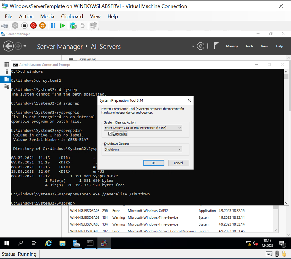Open the Media menu
The height and width of the screenshot is (259, 291).
[47, 16]
